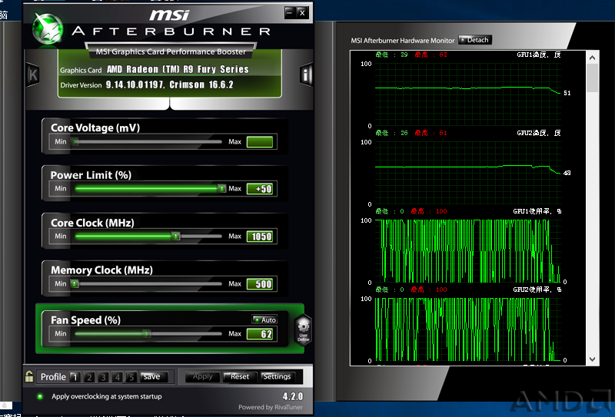Click the GPU2 usage graph

468,329
